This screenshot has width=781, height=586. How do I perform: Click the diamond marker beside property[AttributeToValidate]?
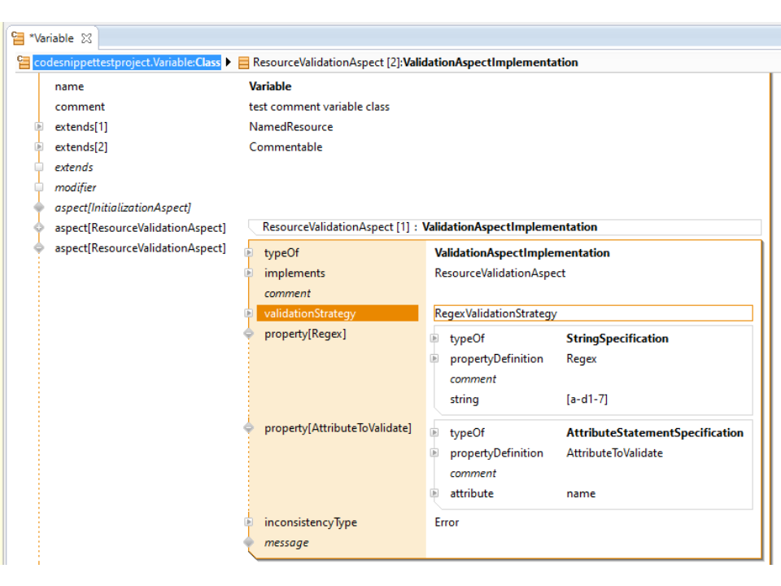click(x=249, y=428)
